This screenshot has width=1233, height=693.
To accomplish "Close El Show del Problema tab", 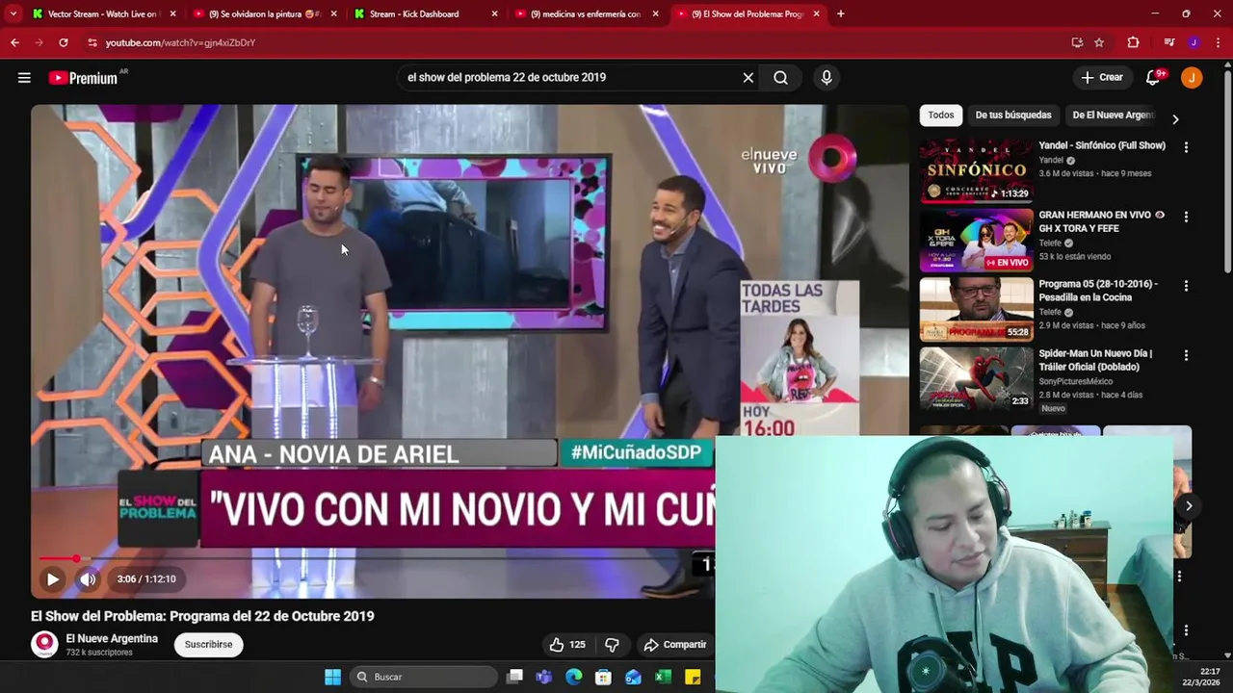I will point(817,14).
